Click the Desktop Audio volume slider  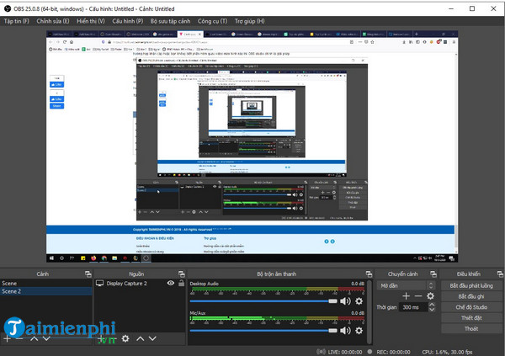pos(263,301)
